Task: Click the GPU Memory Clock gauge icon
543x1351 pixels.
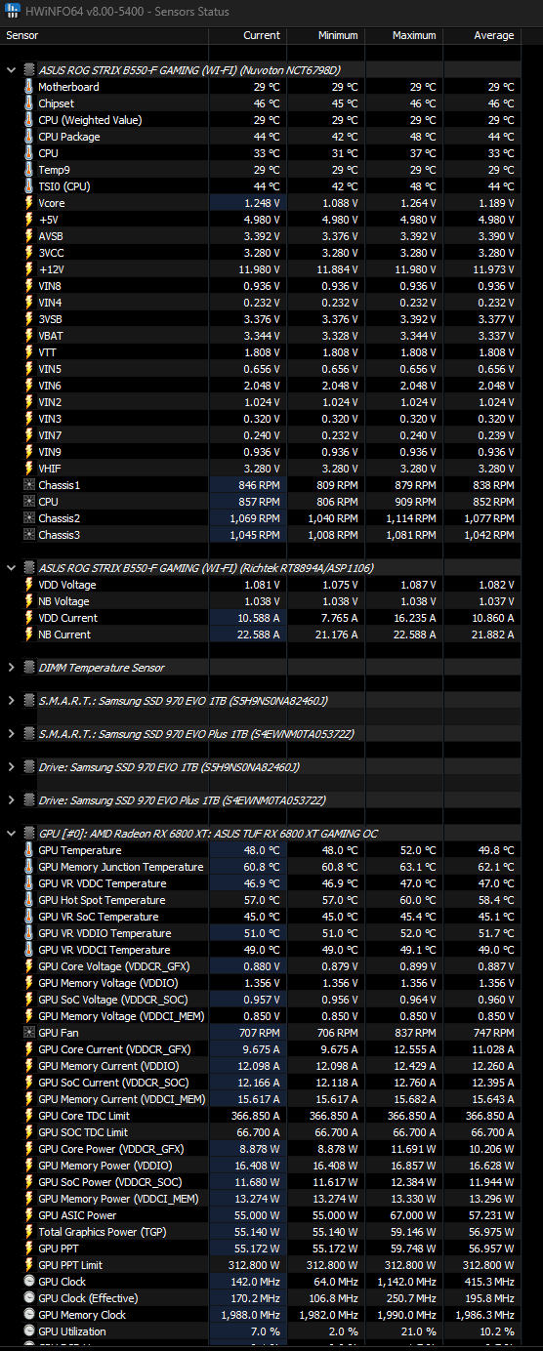Action: [x=28, y=1315]
